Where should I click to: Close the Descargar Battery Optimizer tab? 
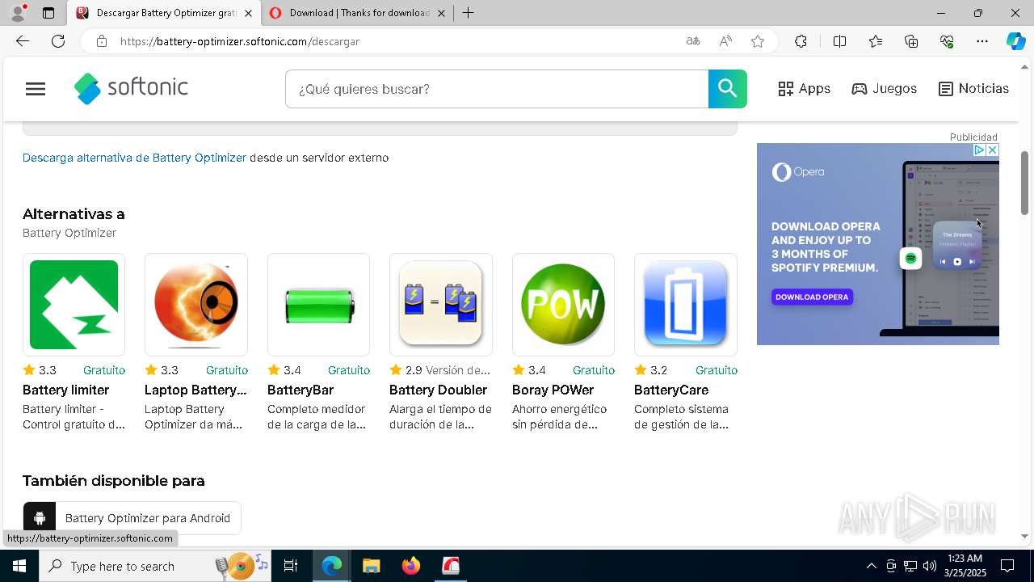pos(248,13)
